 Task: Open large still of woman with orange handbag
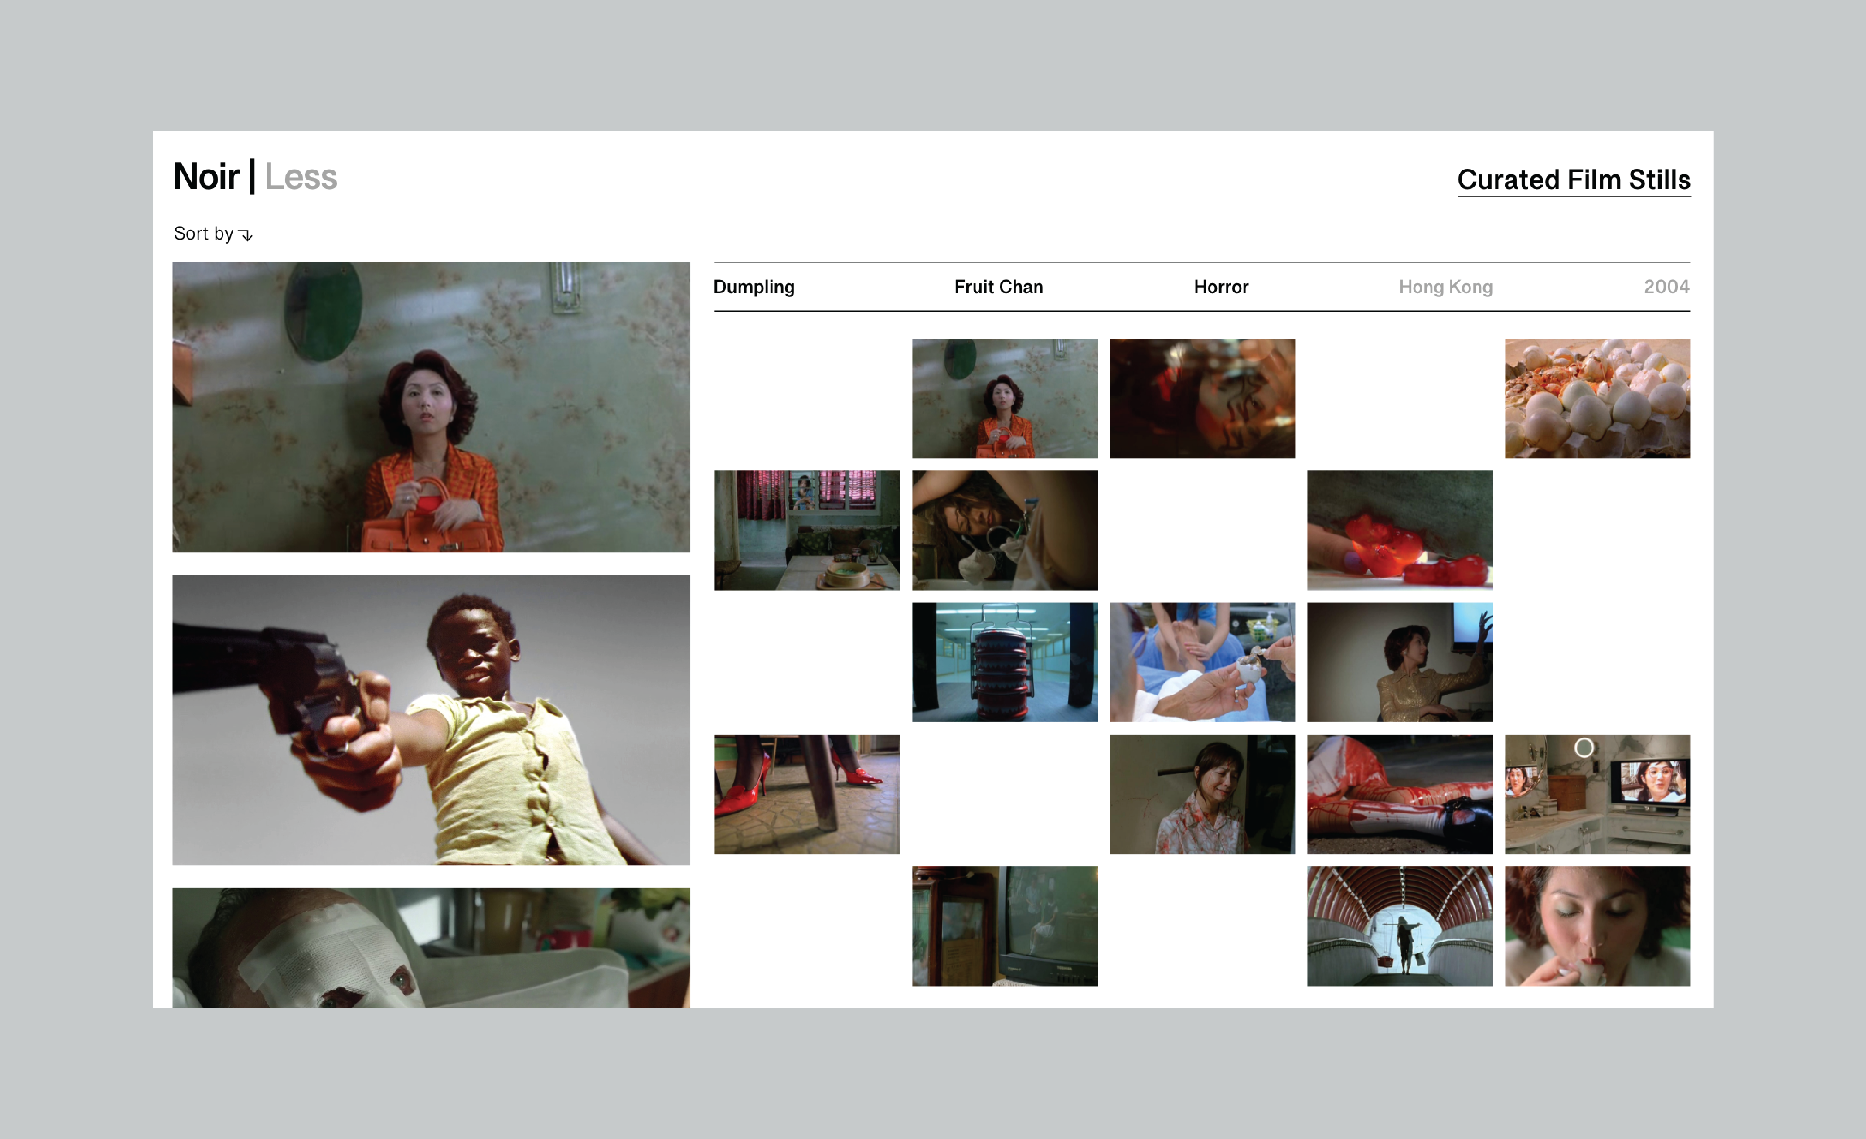pos(431,408)
